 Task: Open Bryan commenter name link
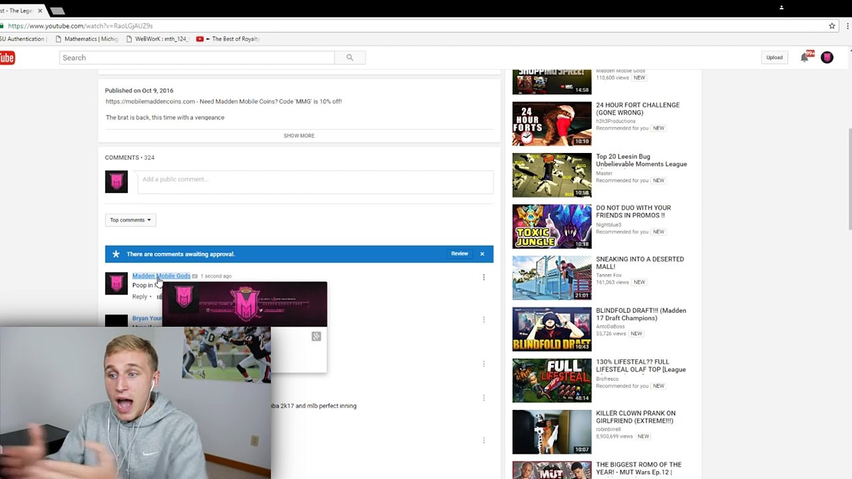146,319
